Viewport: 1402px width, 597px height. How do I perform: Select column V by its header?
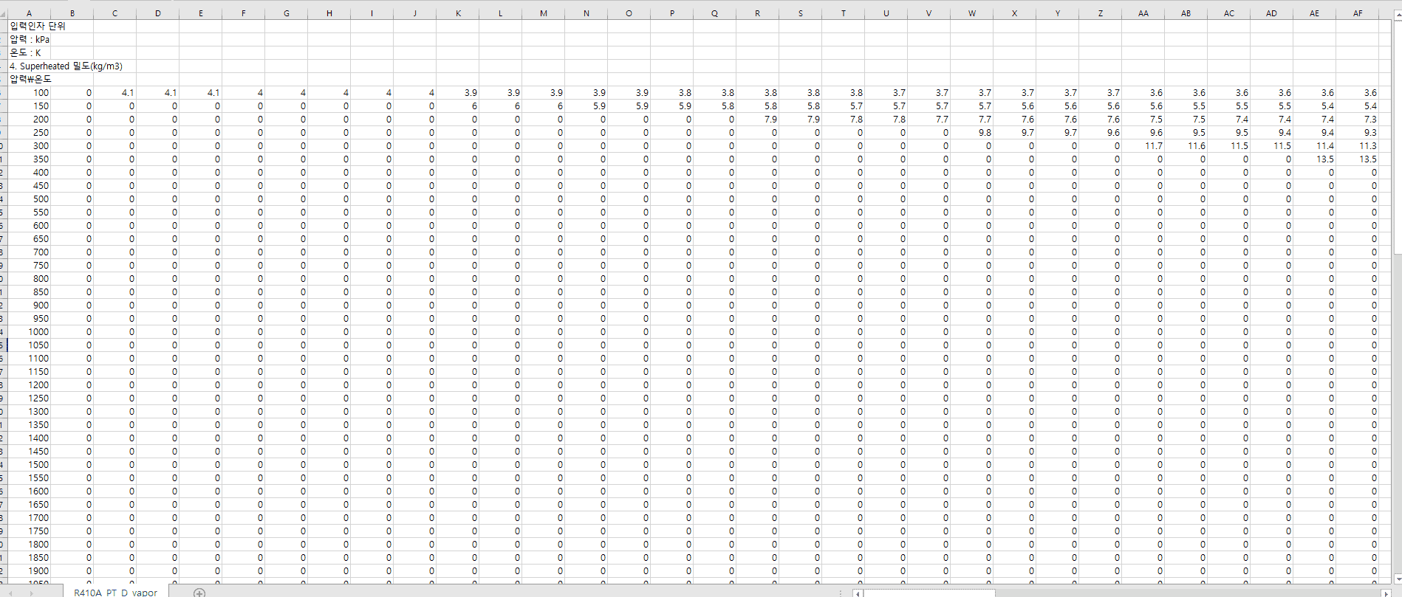point(929,13)
